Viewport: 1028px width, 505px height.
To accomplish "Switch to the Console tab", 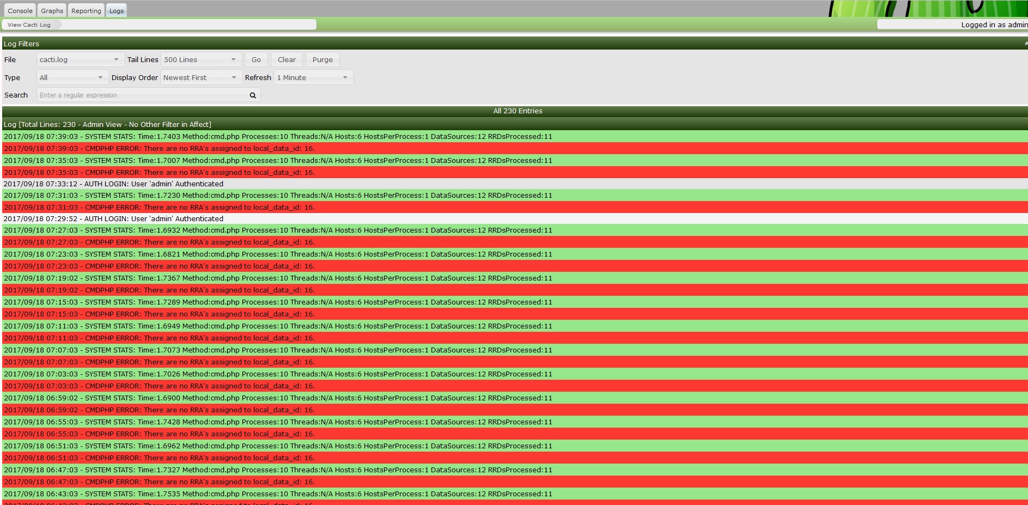I will tap(20, 10).
